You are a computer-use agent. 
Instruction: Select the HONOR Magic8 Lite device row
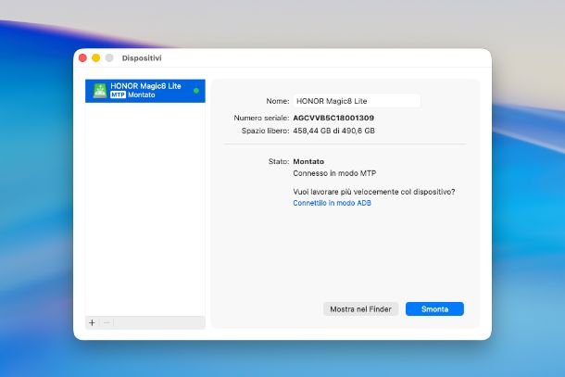click(145, 91)
